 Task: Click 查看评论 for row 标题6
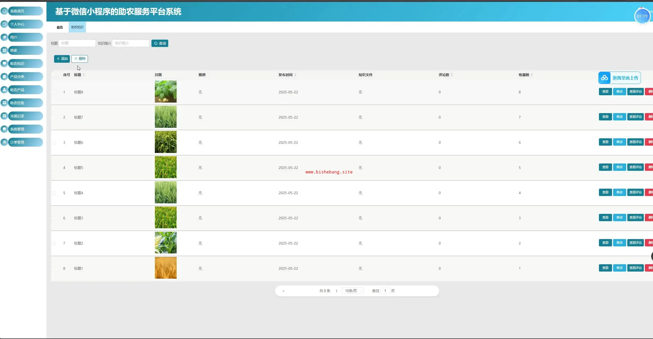click(x=635, y=142)
